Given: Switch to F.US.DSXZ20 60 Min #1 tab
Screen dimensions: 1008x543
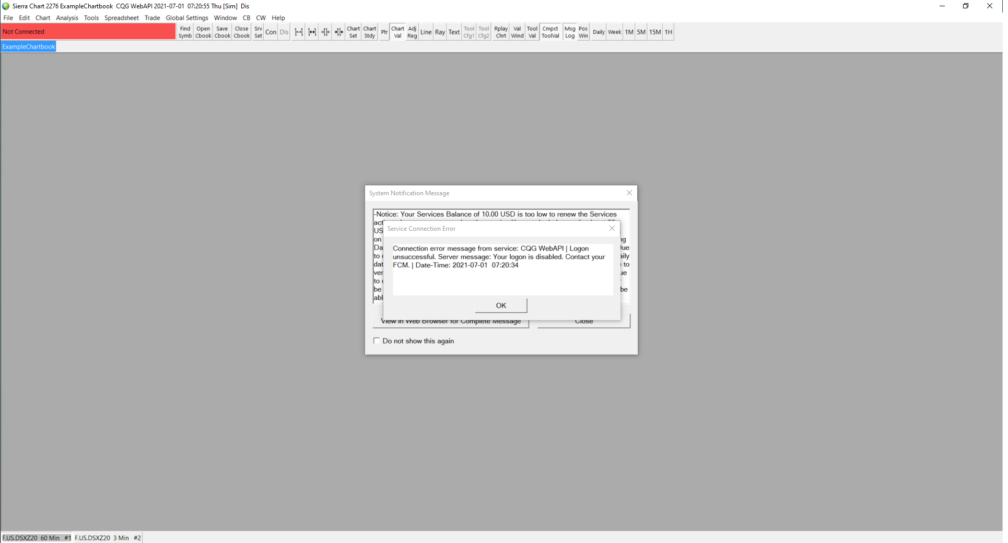Looking at the screenshot, I should pyautogui.click(x=37, y=538).
